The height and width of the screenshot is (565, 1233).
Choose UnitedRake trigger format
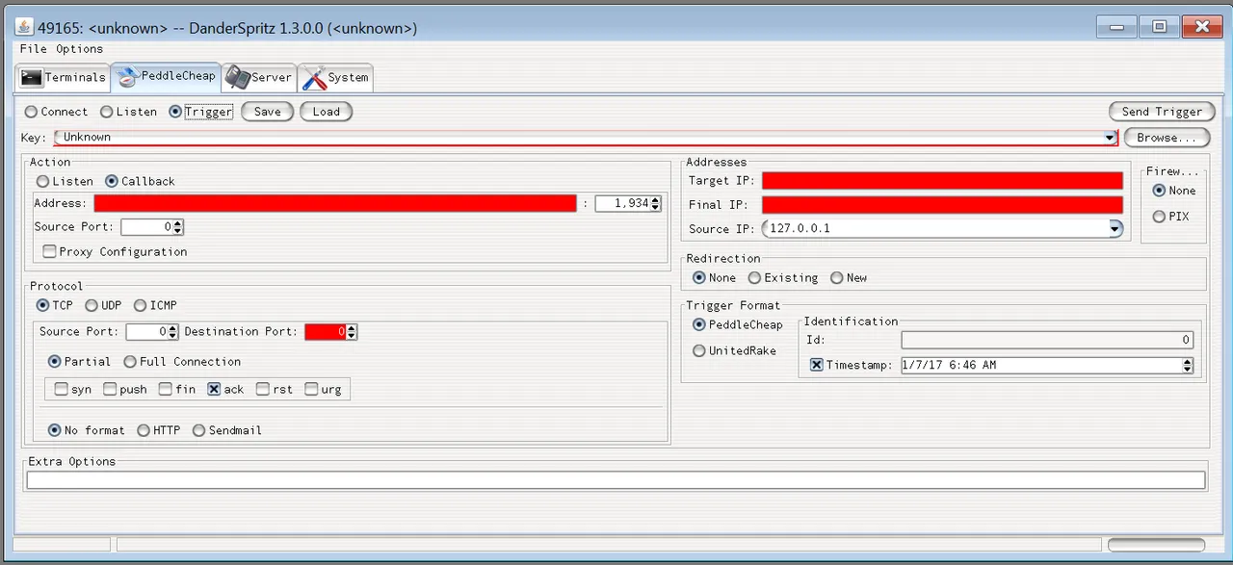[699, 350]
